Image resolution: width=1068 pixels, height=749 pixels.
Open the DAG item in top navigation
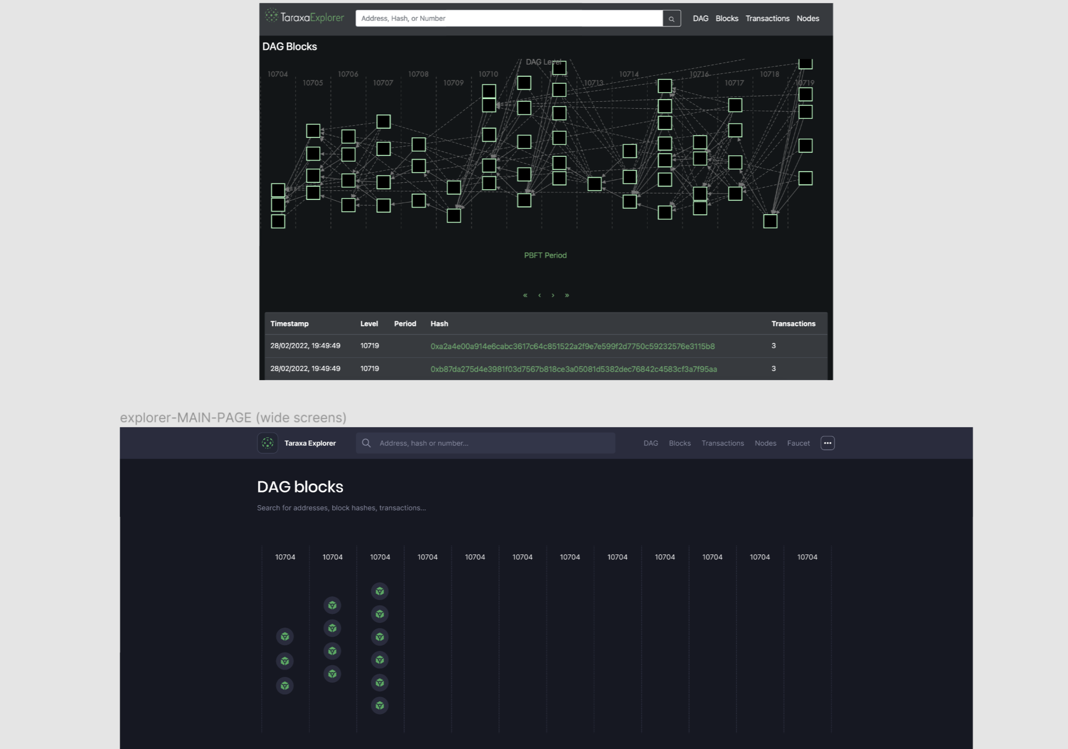700,18
